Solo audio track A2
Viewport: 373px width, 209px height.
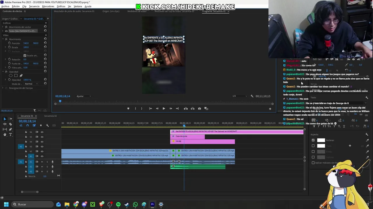47,167
